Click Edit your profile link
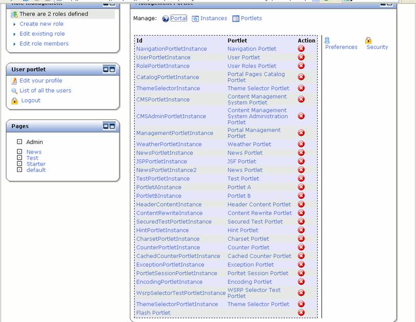Screen dimensions: 416x322 pyautogui.click(x=41, y=80)
